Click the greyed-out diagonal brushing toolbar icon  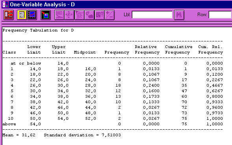80,15
